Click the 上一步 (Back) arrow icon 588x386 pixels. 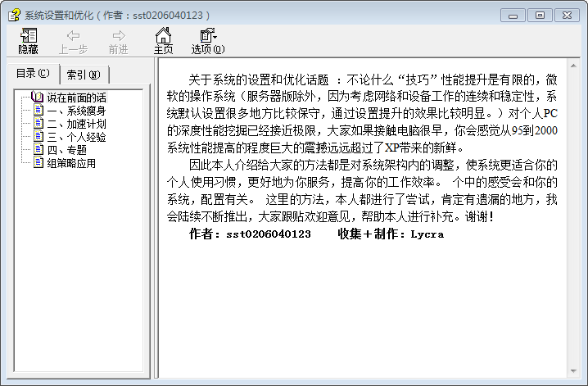73,35
